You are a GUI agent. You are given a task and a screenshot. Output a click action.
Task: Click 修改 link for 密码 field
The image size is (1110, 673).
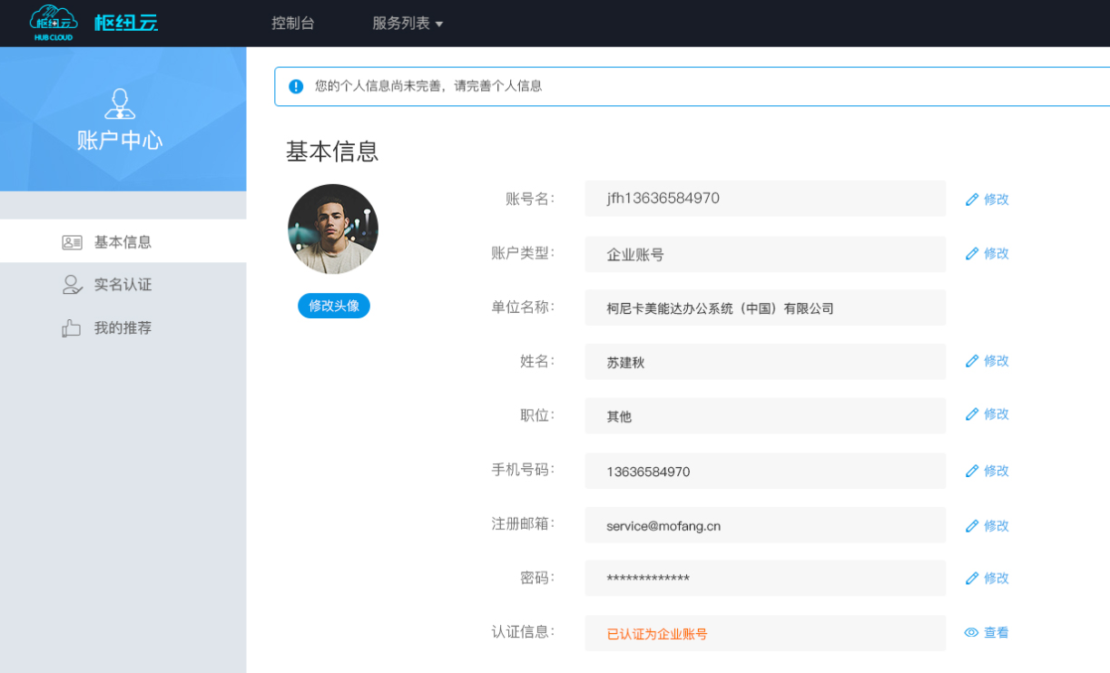point(996,578)
